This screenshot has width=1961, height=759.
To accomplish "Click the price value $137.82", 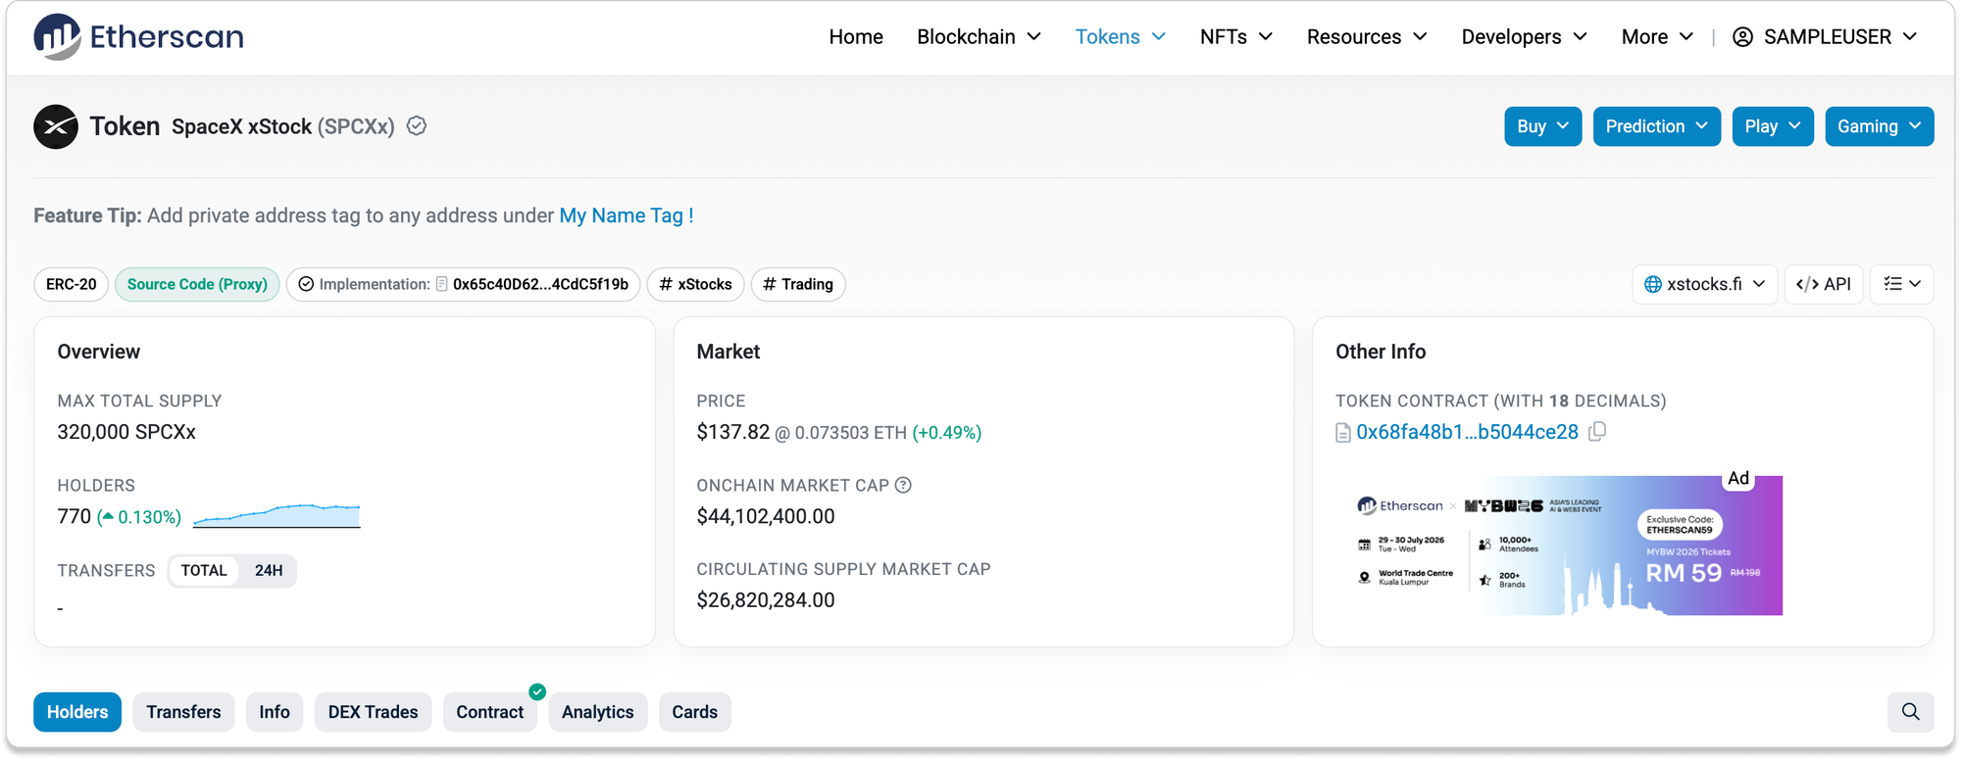I will point(733,432).
